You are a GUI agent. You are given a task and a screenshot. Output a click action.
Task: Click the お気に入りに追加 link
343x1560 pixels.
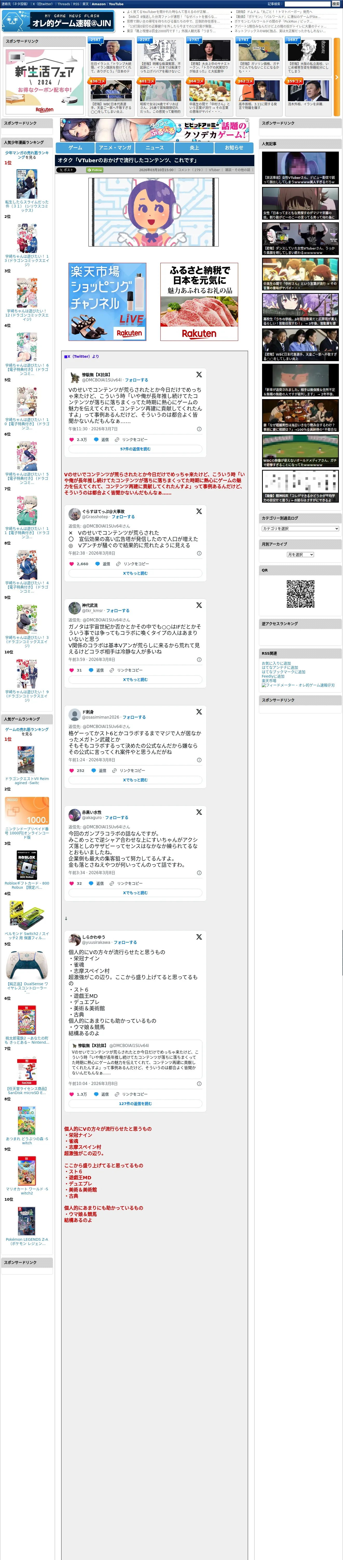click(x=276, y=663)
